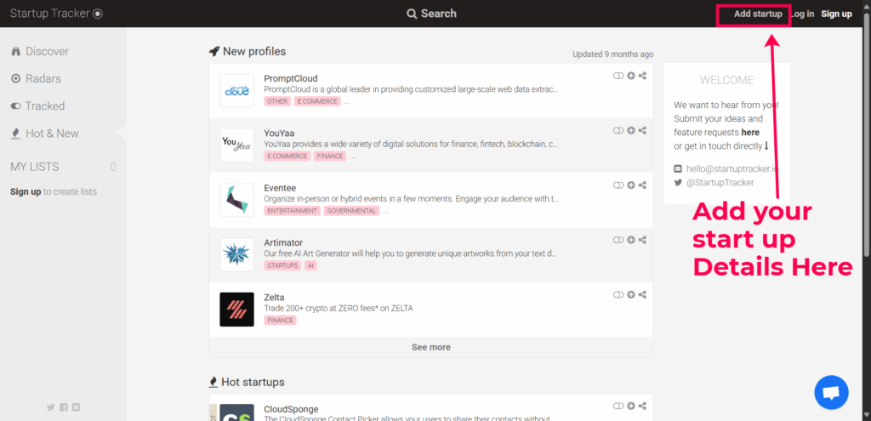This screenshot has width=871, height=421.
Task: Toggle tracking for CloudSponge
Action: [618, 406]
